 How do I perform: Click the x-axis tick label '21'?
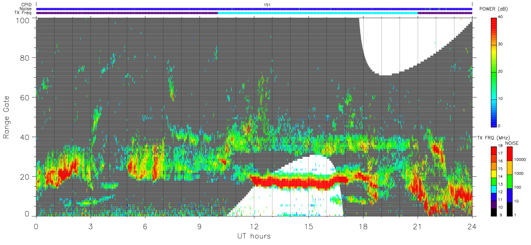coord(418,226)
